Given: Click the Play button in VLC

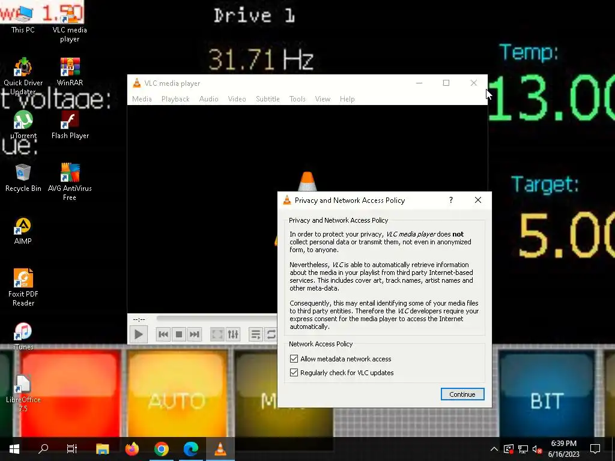Looking at the screenshot, I should tap(139, 334).
